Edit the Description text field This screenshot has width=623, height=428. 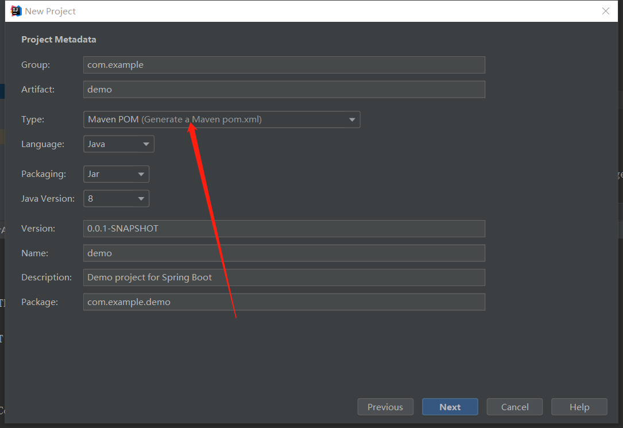(284, 277)
